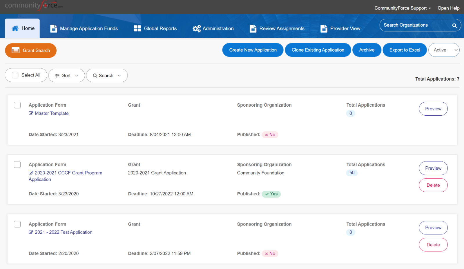Tick the Master Template row checkbox
Viewport: 464px width, 269px height.
[x=17, y=105]
